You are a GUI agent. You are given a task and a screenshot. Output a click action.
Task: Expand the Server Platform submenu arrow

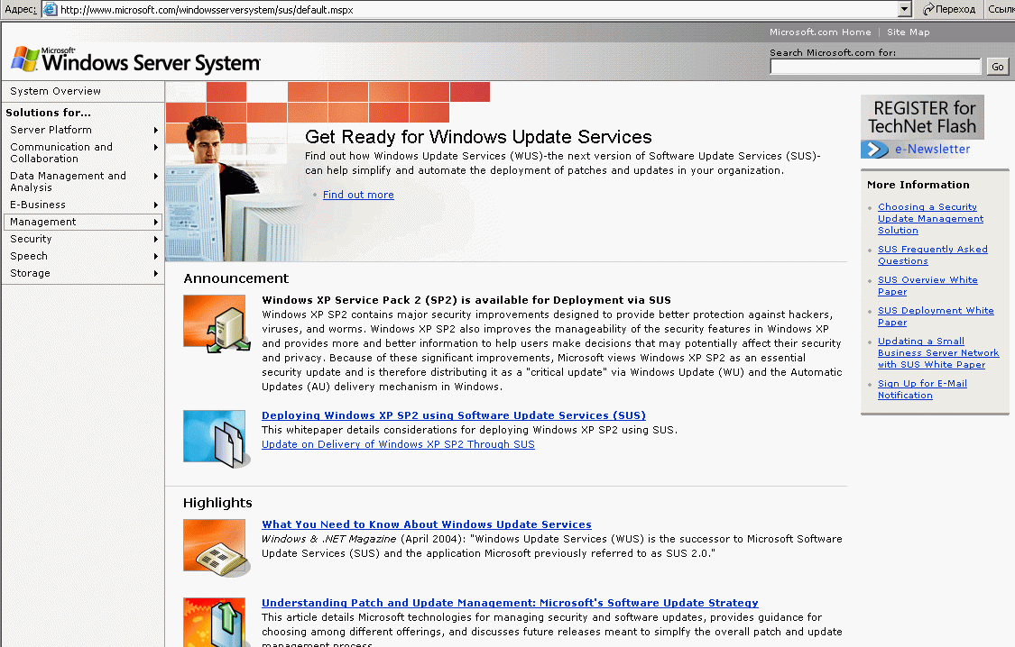point(156,130)
